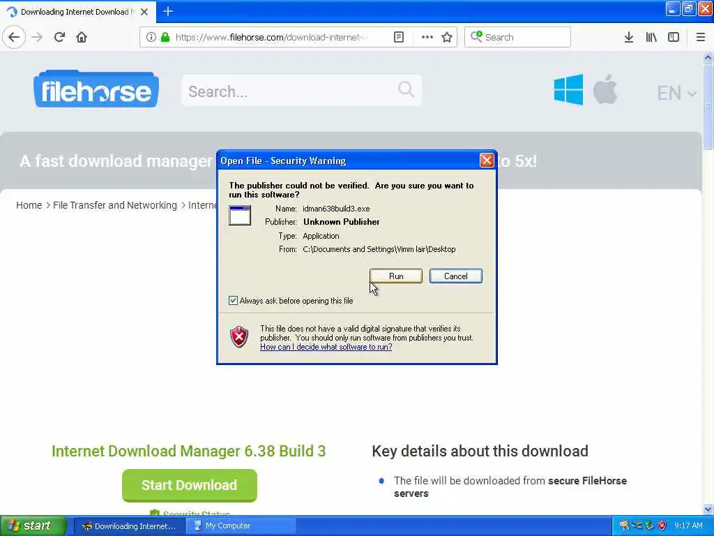714x536 pixels.
Task: Click the application file icon in dialog
Action: [x=240, y=215]
